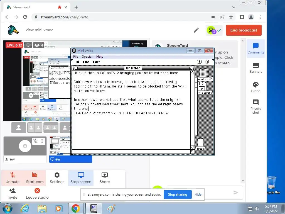
Task: Click the scroll up arrow in Untitled window
Action: coord(193,73)
